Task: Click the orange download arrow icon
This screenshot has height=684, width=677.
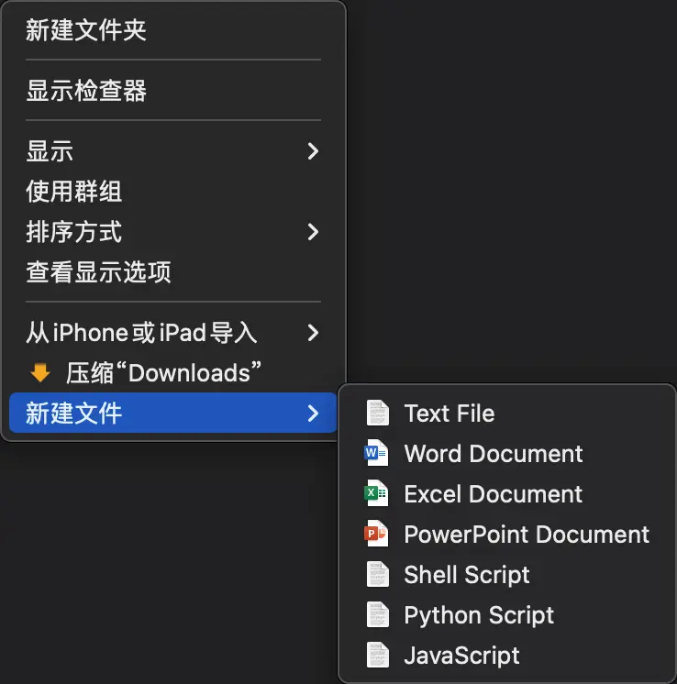Action: 40,373
